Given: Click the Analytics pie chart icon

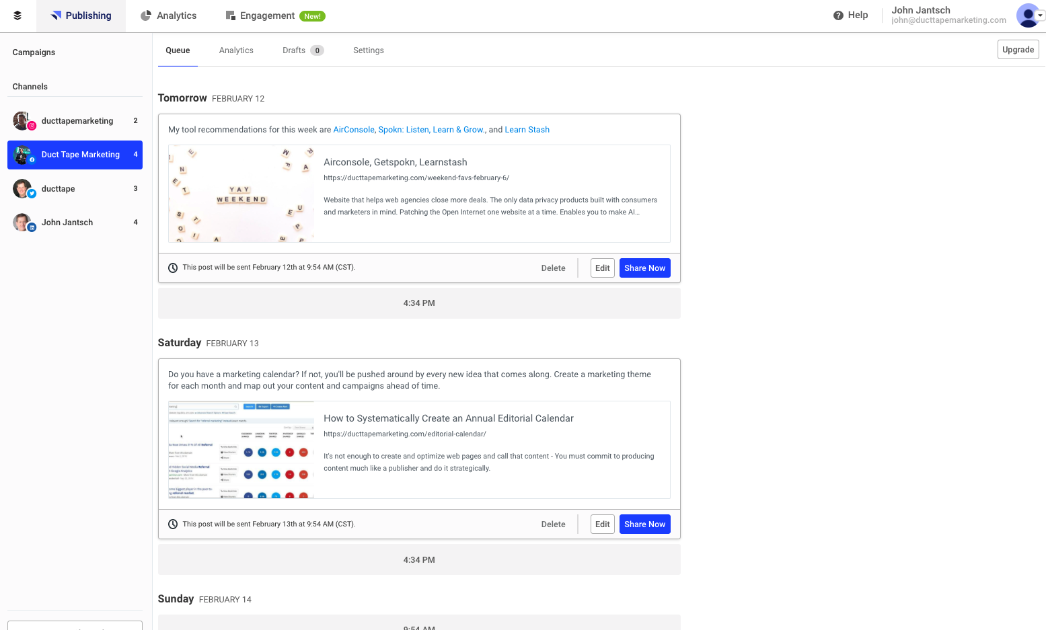Looking at the screenshot, I should coord(146,15).
